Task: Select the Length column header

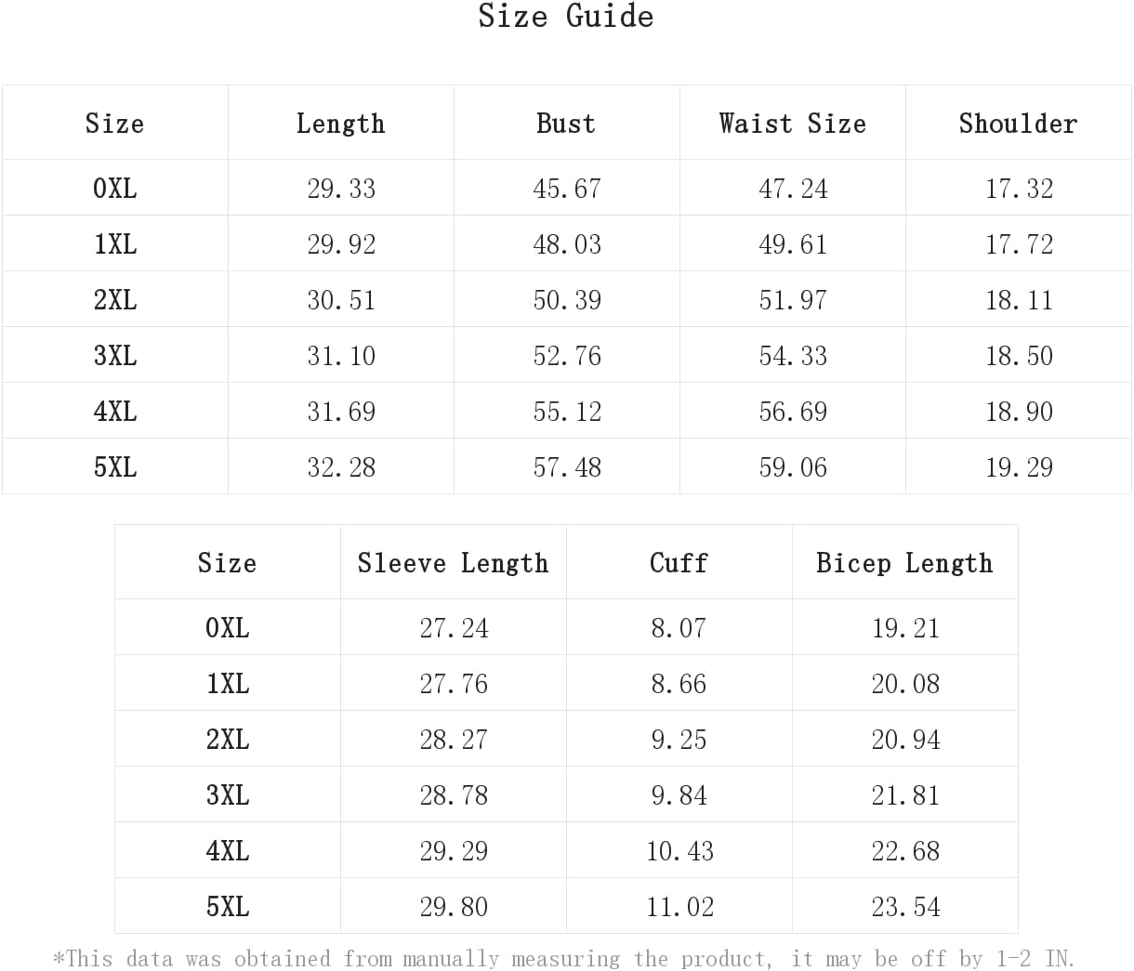Action: 340,124
